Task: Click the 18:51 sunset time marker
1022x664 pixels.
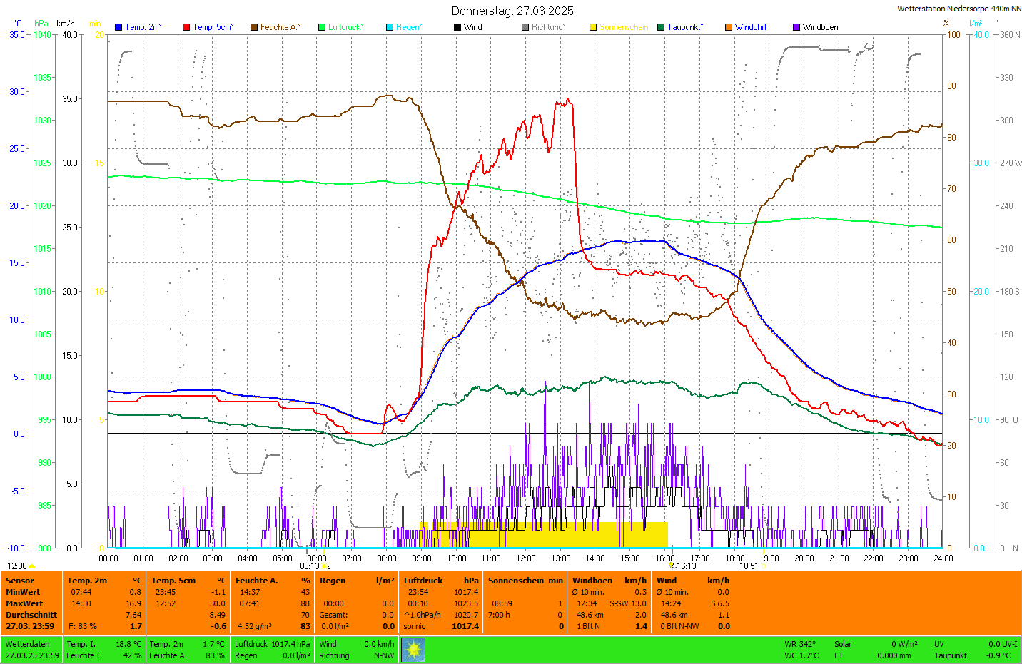Action: pos(749,566)
